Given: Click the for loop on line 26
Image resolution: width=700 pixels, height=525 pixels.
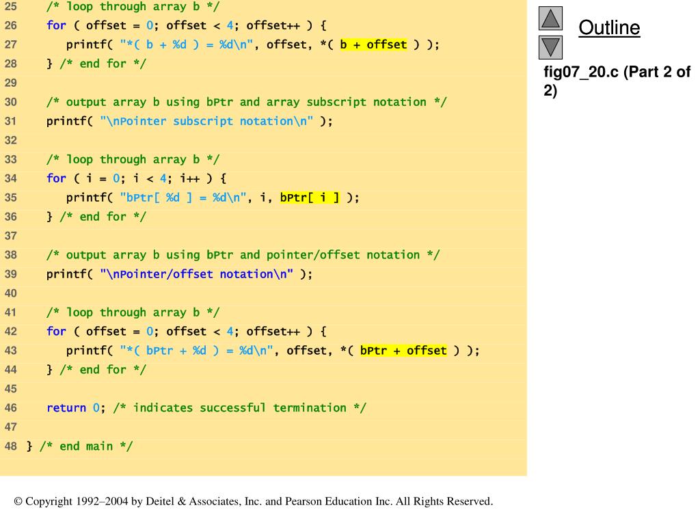Looking at the screenshot, I should pyautogui.click(x=186, y=25).
